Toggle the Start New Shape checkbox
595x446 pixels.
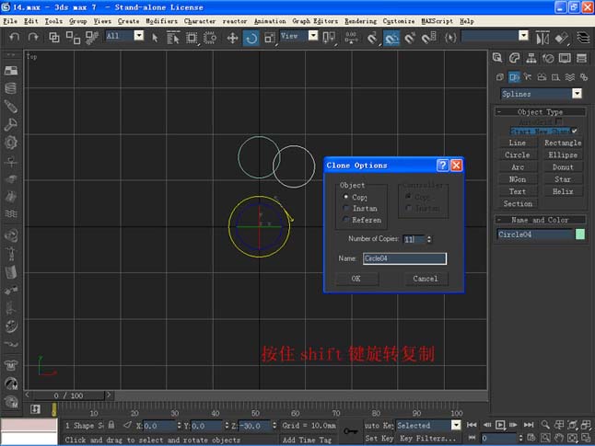[x=575, y=131]
